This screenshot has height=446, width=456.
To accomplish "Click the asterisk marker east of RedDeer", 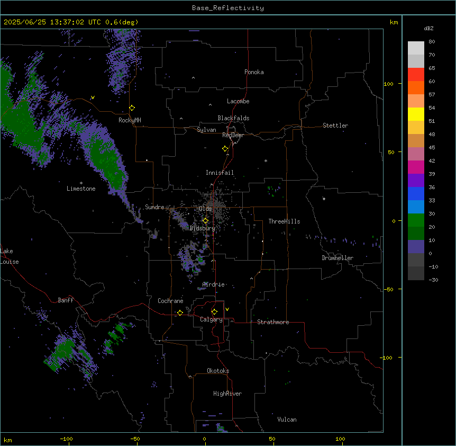I will click(266, 160).
